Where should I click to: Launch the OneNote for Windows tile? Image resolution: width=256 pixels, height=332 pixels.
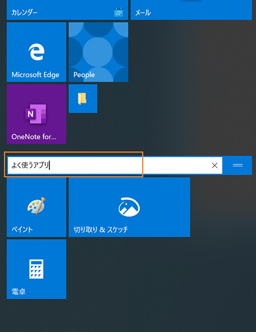pos(36,114)
